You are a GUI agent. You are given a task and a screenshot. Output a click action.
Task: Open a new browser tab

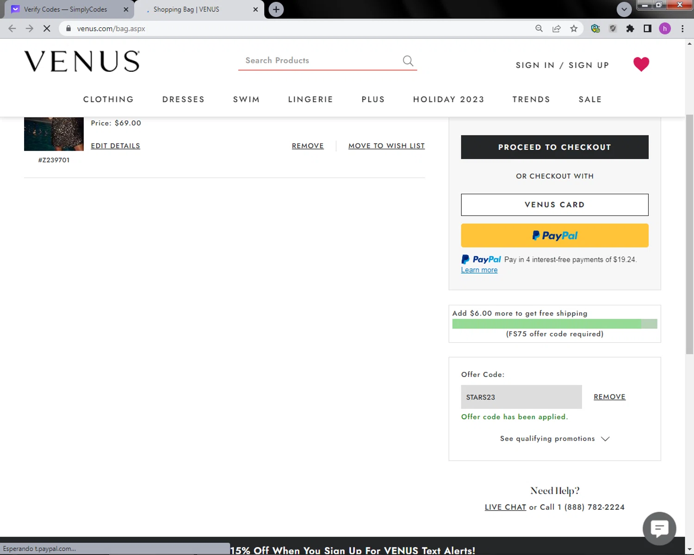(276, 9)
